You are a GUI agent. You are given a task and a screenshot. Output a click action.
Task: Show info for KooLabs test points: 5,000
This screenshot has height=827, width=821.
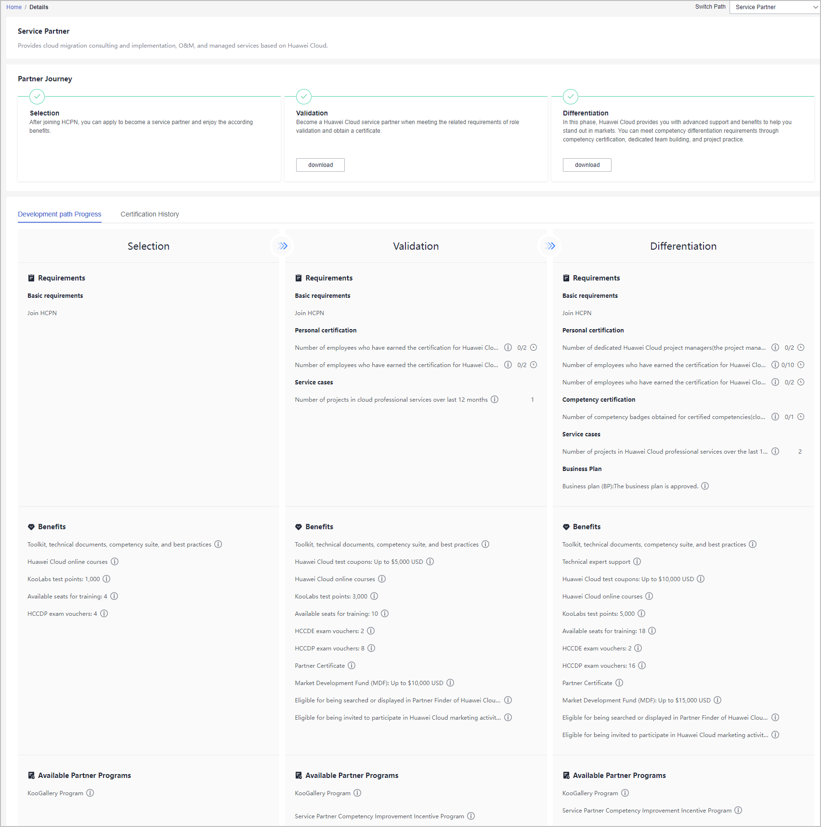click(641, 613)
